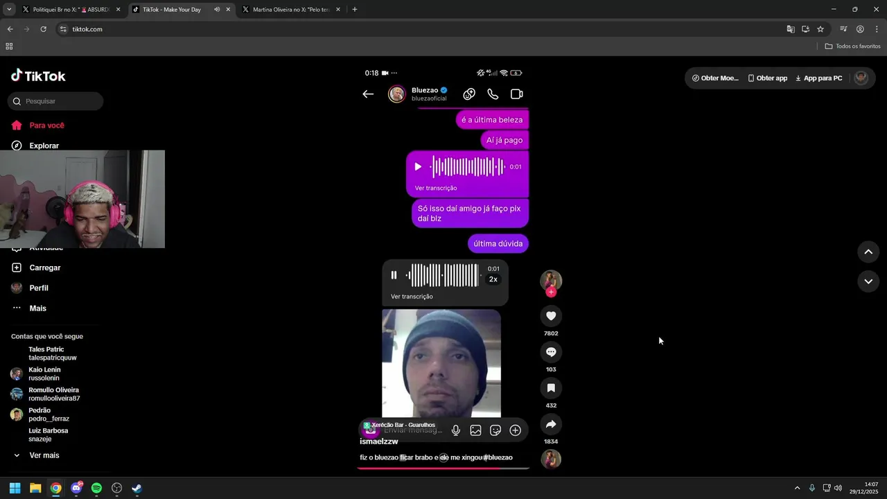This screenshot has height=499, width=887.
Task: Open the Chrome three-dot menu
Action: [x=877, y=29]
